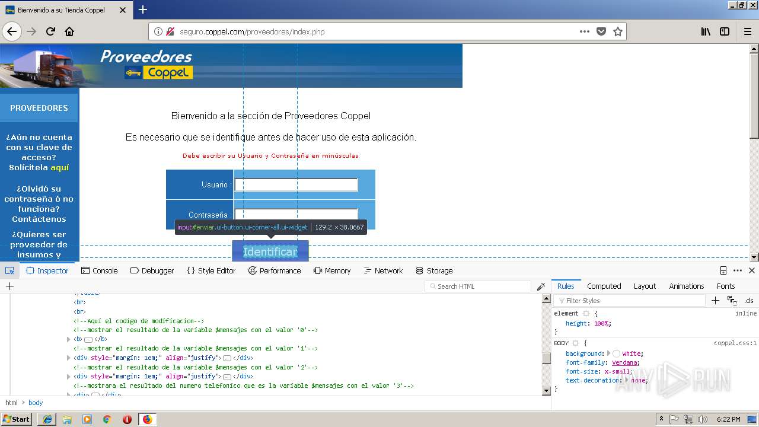The image size is (759, 427).
Task: Toggle responsive design mode
Action: 723,270
